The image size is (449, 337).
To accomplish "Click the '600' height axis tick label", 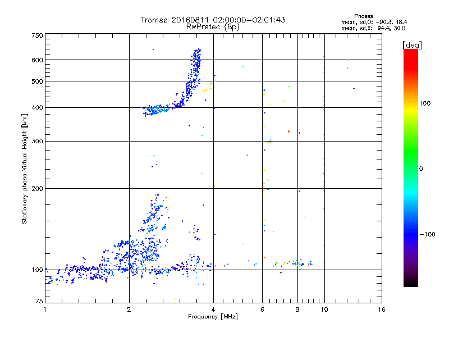I will pos(37,60).
